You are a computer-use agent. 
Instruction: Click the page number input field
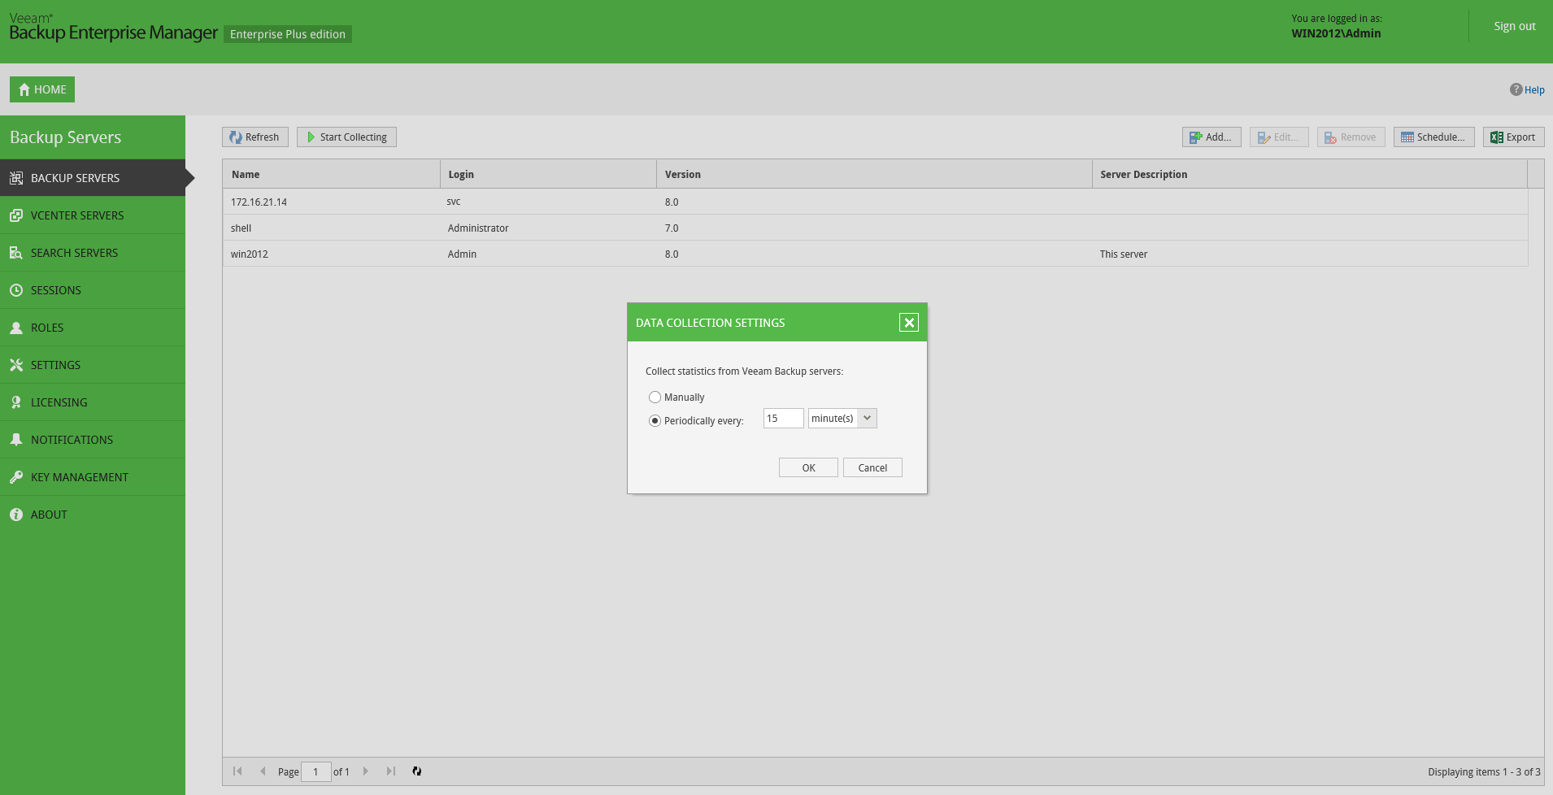tap(315, 771)
